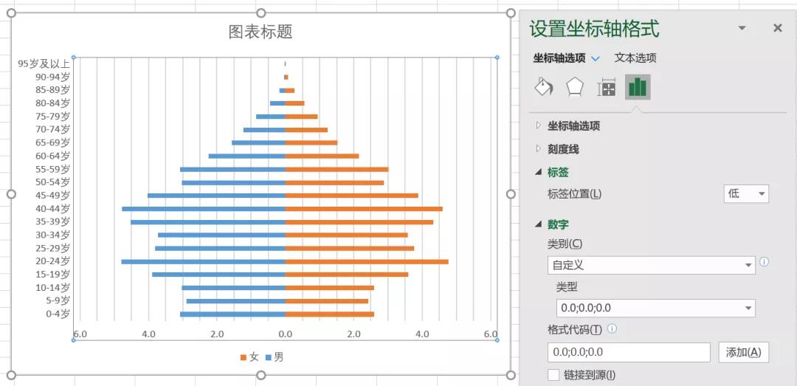
Task: Close the 设置坐标轴格式 pane
Action: [777, 28]
